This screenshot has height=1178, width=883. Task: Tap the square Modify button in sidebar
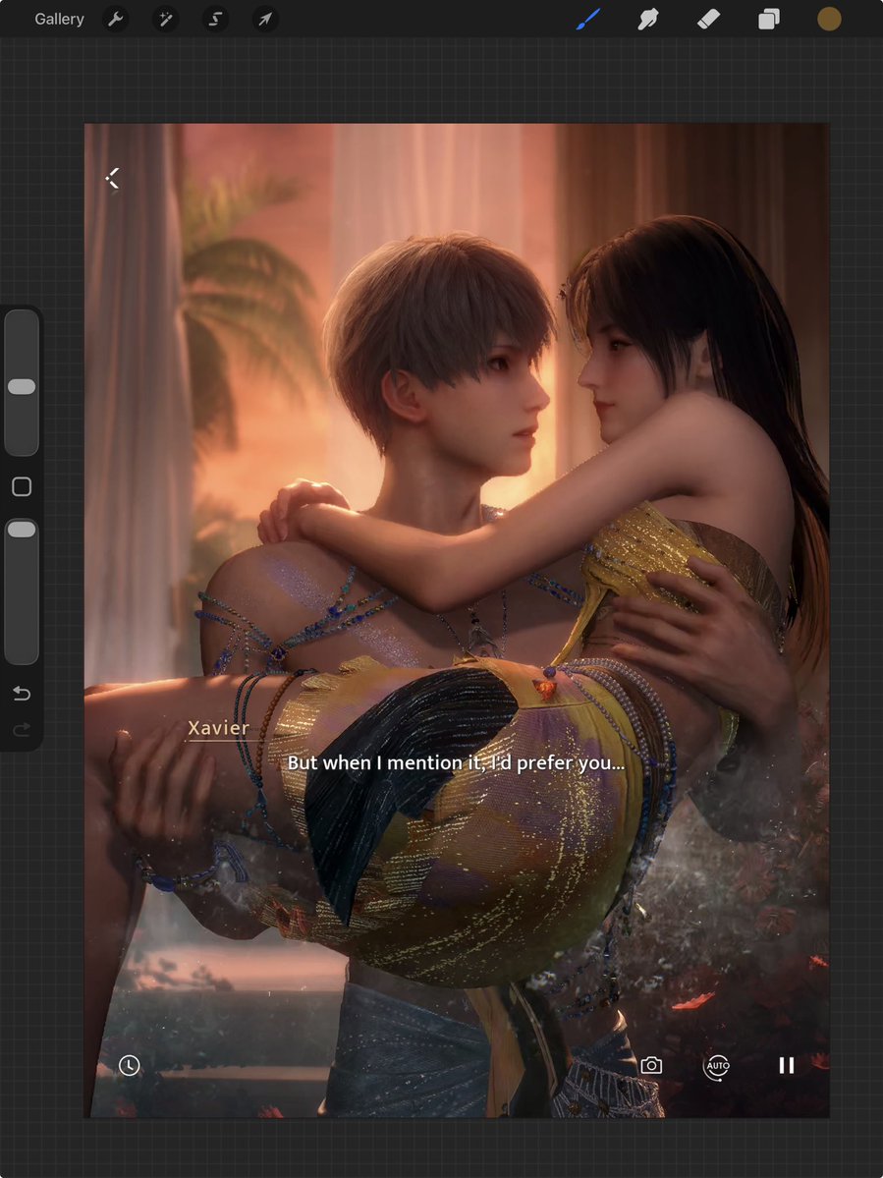coord(22,487)
